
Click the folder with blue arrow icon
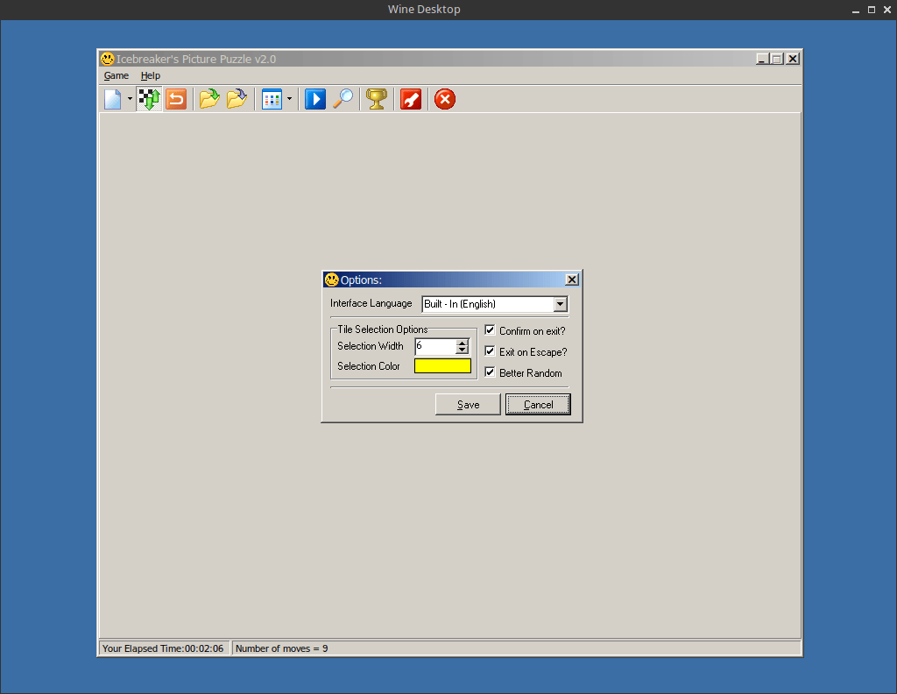pos(237,99)
